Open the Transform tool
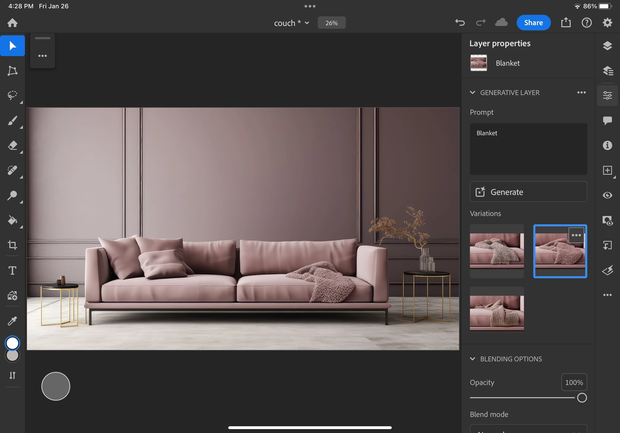620x433 pixels. [x=12, y=71]
